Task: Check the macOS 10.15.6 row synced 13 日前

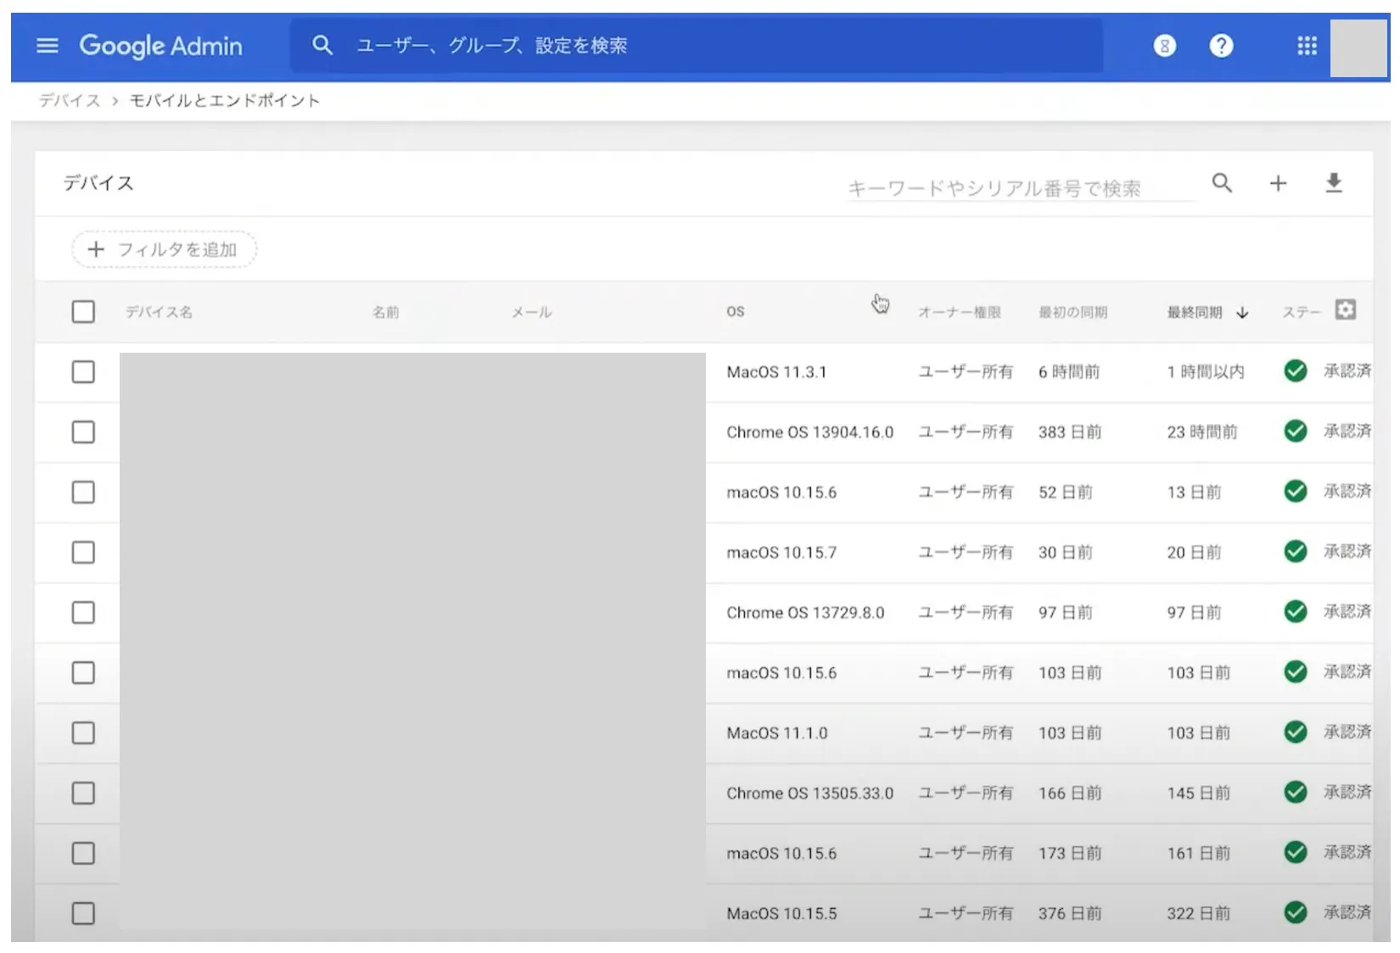Action: pyautogui.click(x=83, y=493)
